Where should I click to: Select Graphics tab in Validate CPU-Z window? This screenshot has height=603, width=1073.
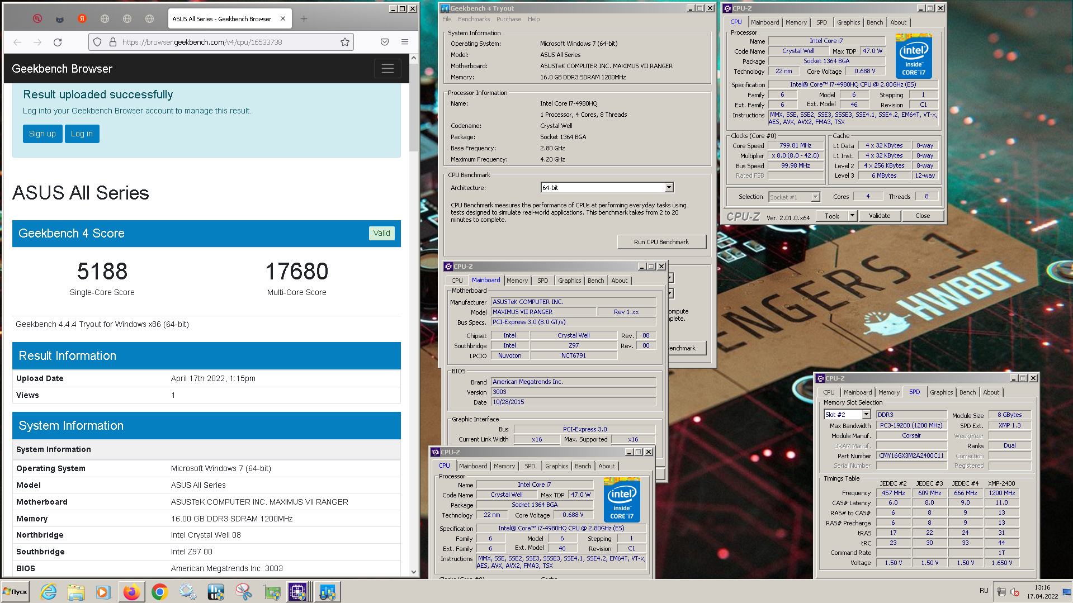(x=848, y=22)
